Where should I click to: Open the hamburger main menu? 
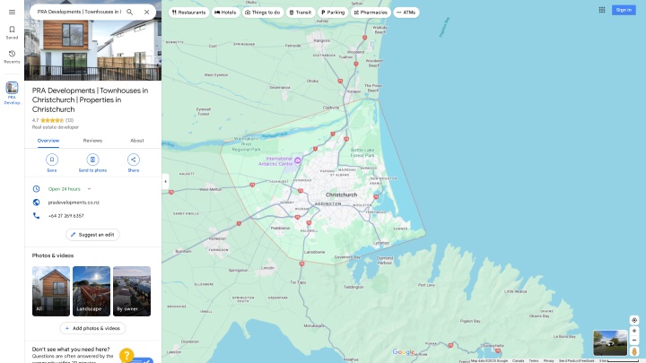coord(12,12)
